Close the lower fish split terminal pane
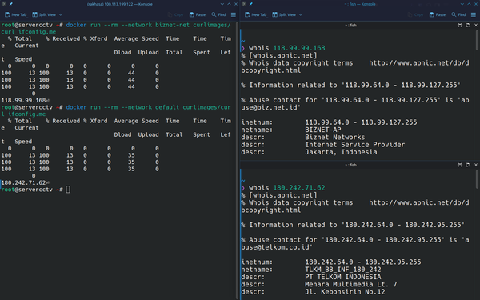480x300 pixels. coord(476,165)
